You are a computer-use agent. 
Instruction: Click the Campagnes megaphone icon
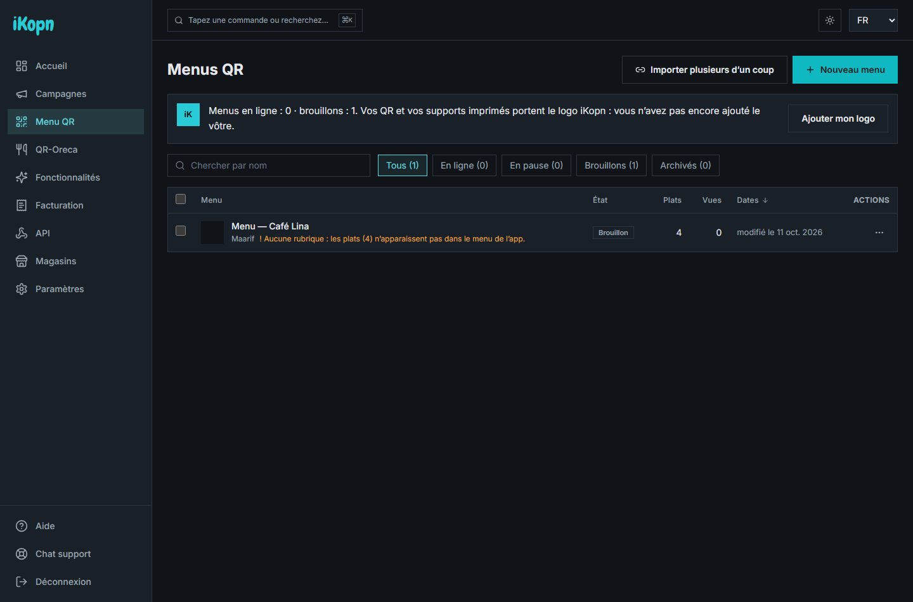(x=22, y=94)
